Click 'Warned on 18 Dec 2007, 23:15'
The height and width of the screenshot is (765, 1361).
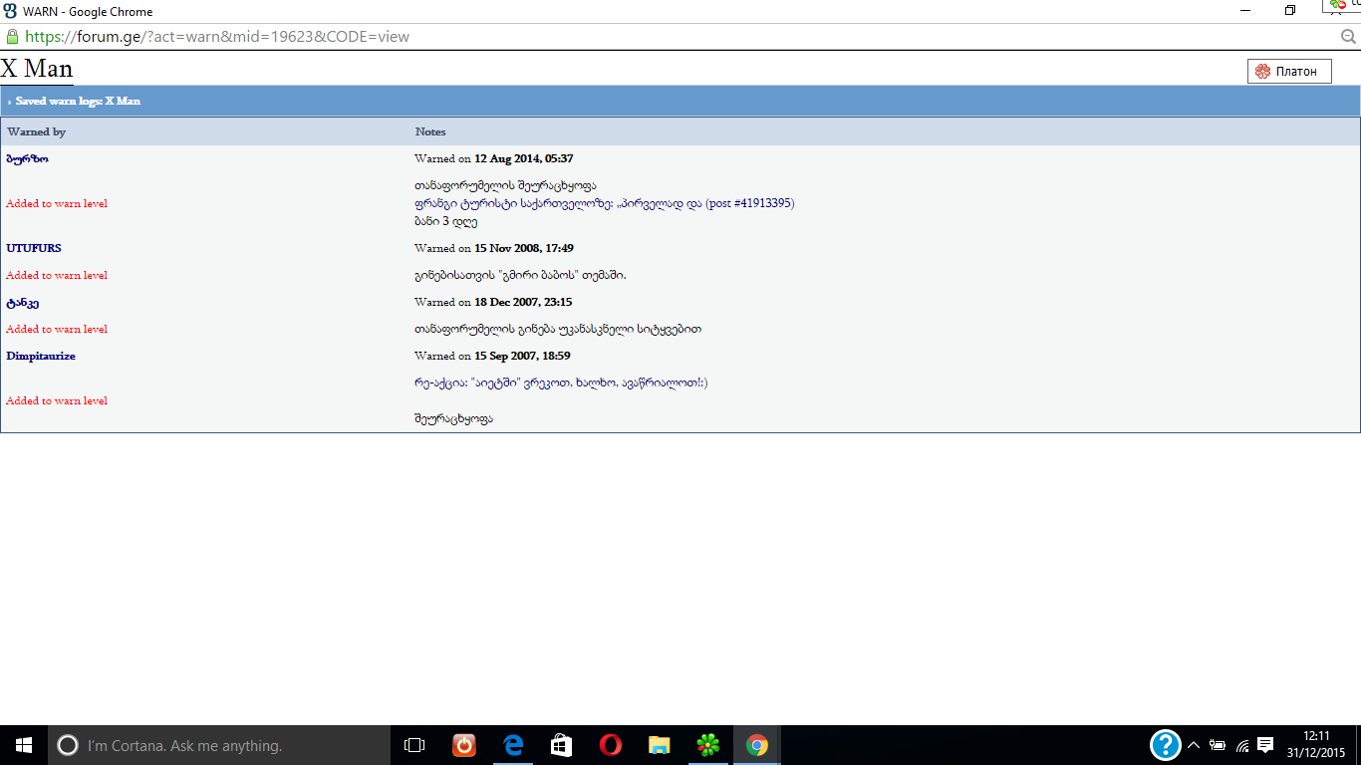click(493, 302)
